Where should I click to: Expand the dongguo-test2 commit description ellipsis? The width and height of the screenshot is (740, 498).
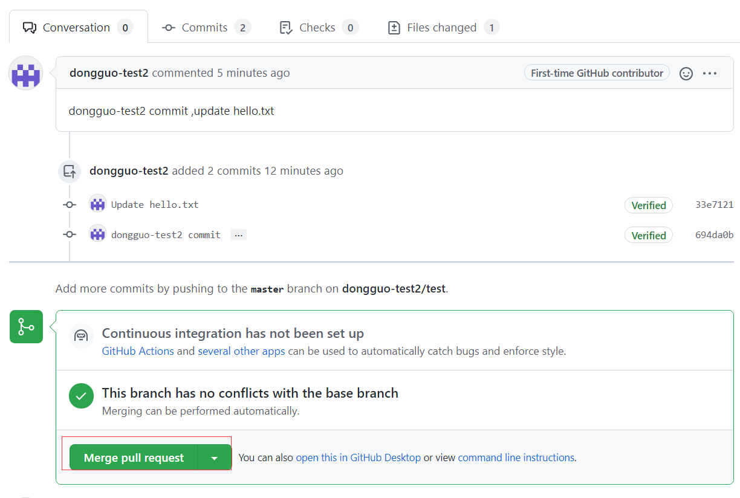[x=238, y=235]
